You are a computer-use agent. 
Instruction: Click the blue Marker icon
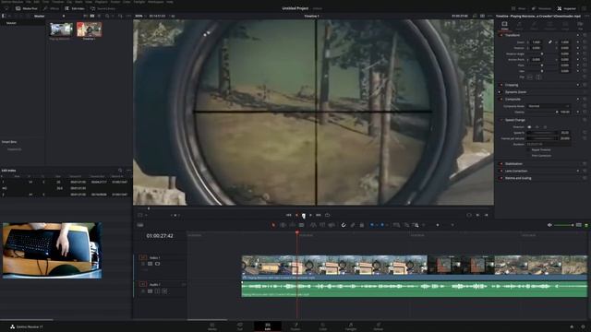tap(382, 225)
